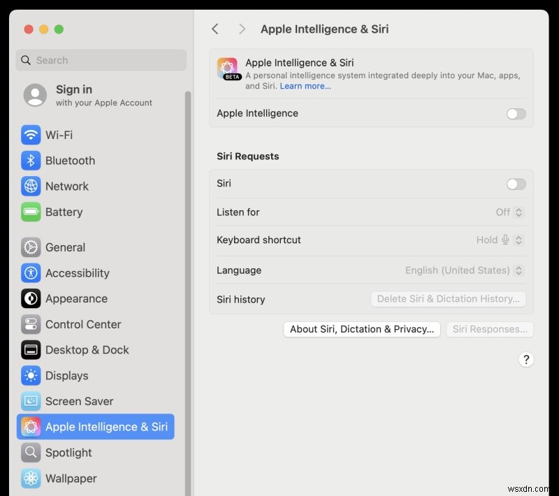The height and width of the screenshot is (496, 559).
Task: Click the sidebar vertical scrollbar
Action: [x=188, y=292]
